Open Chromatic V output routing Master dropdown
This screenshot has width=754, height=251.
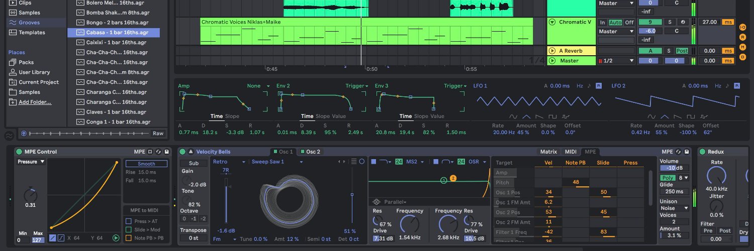[616, 31]
